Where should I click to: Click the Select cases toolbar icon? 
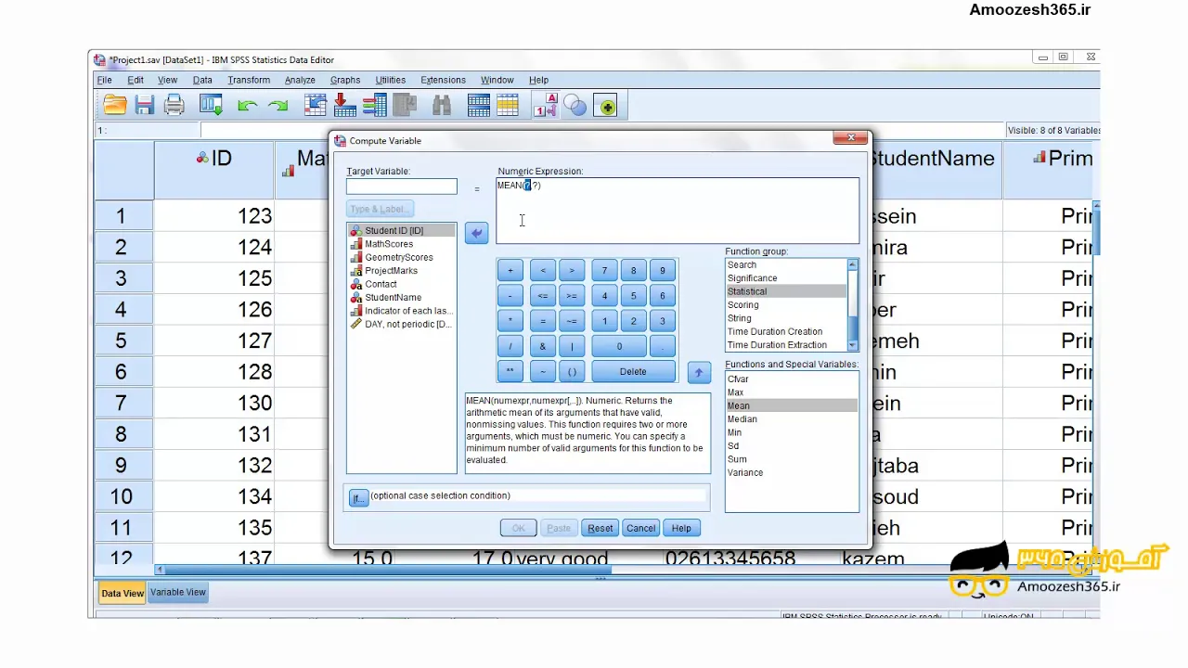click(508, 106)
